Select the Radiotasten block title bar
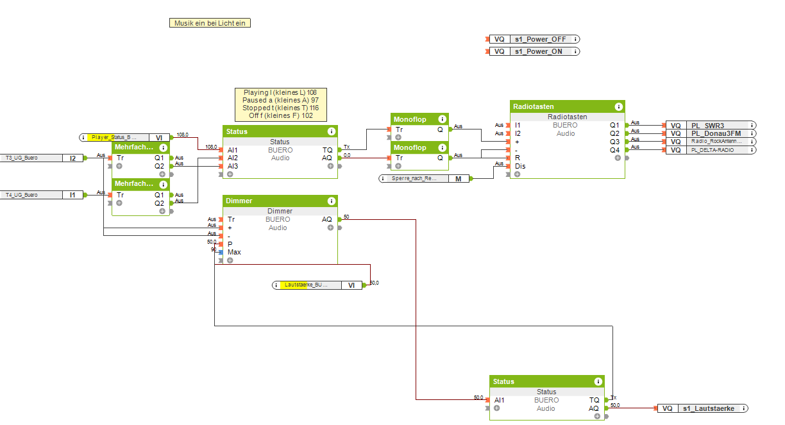The width and height of the screenshot is (785, 425). [567, 107]
